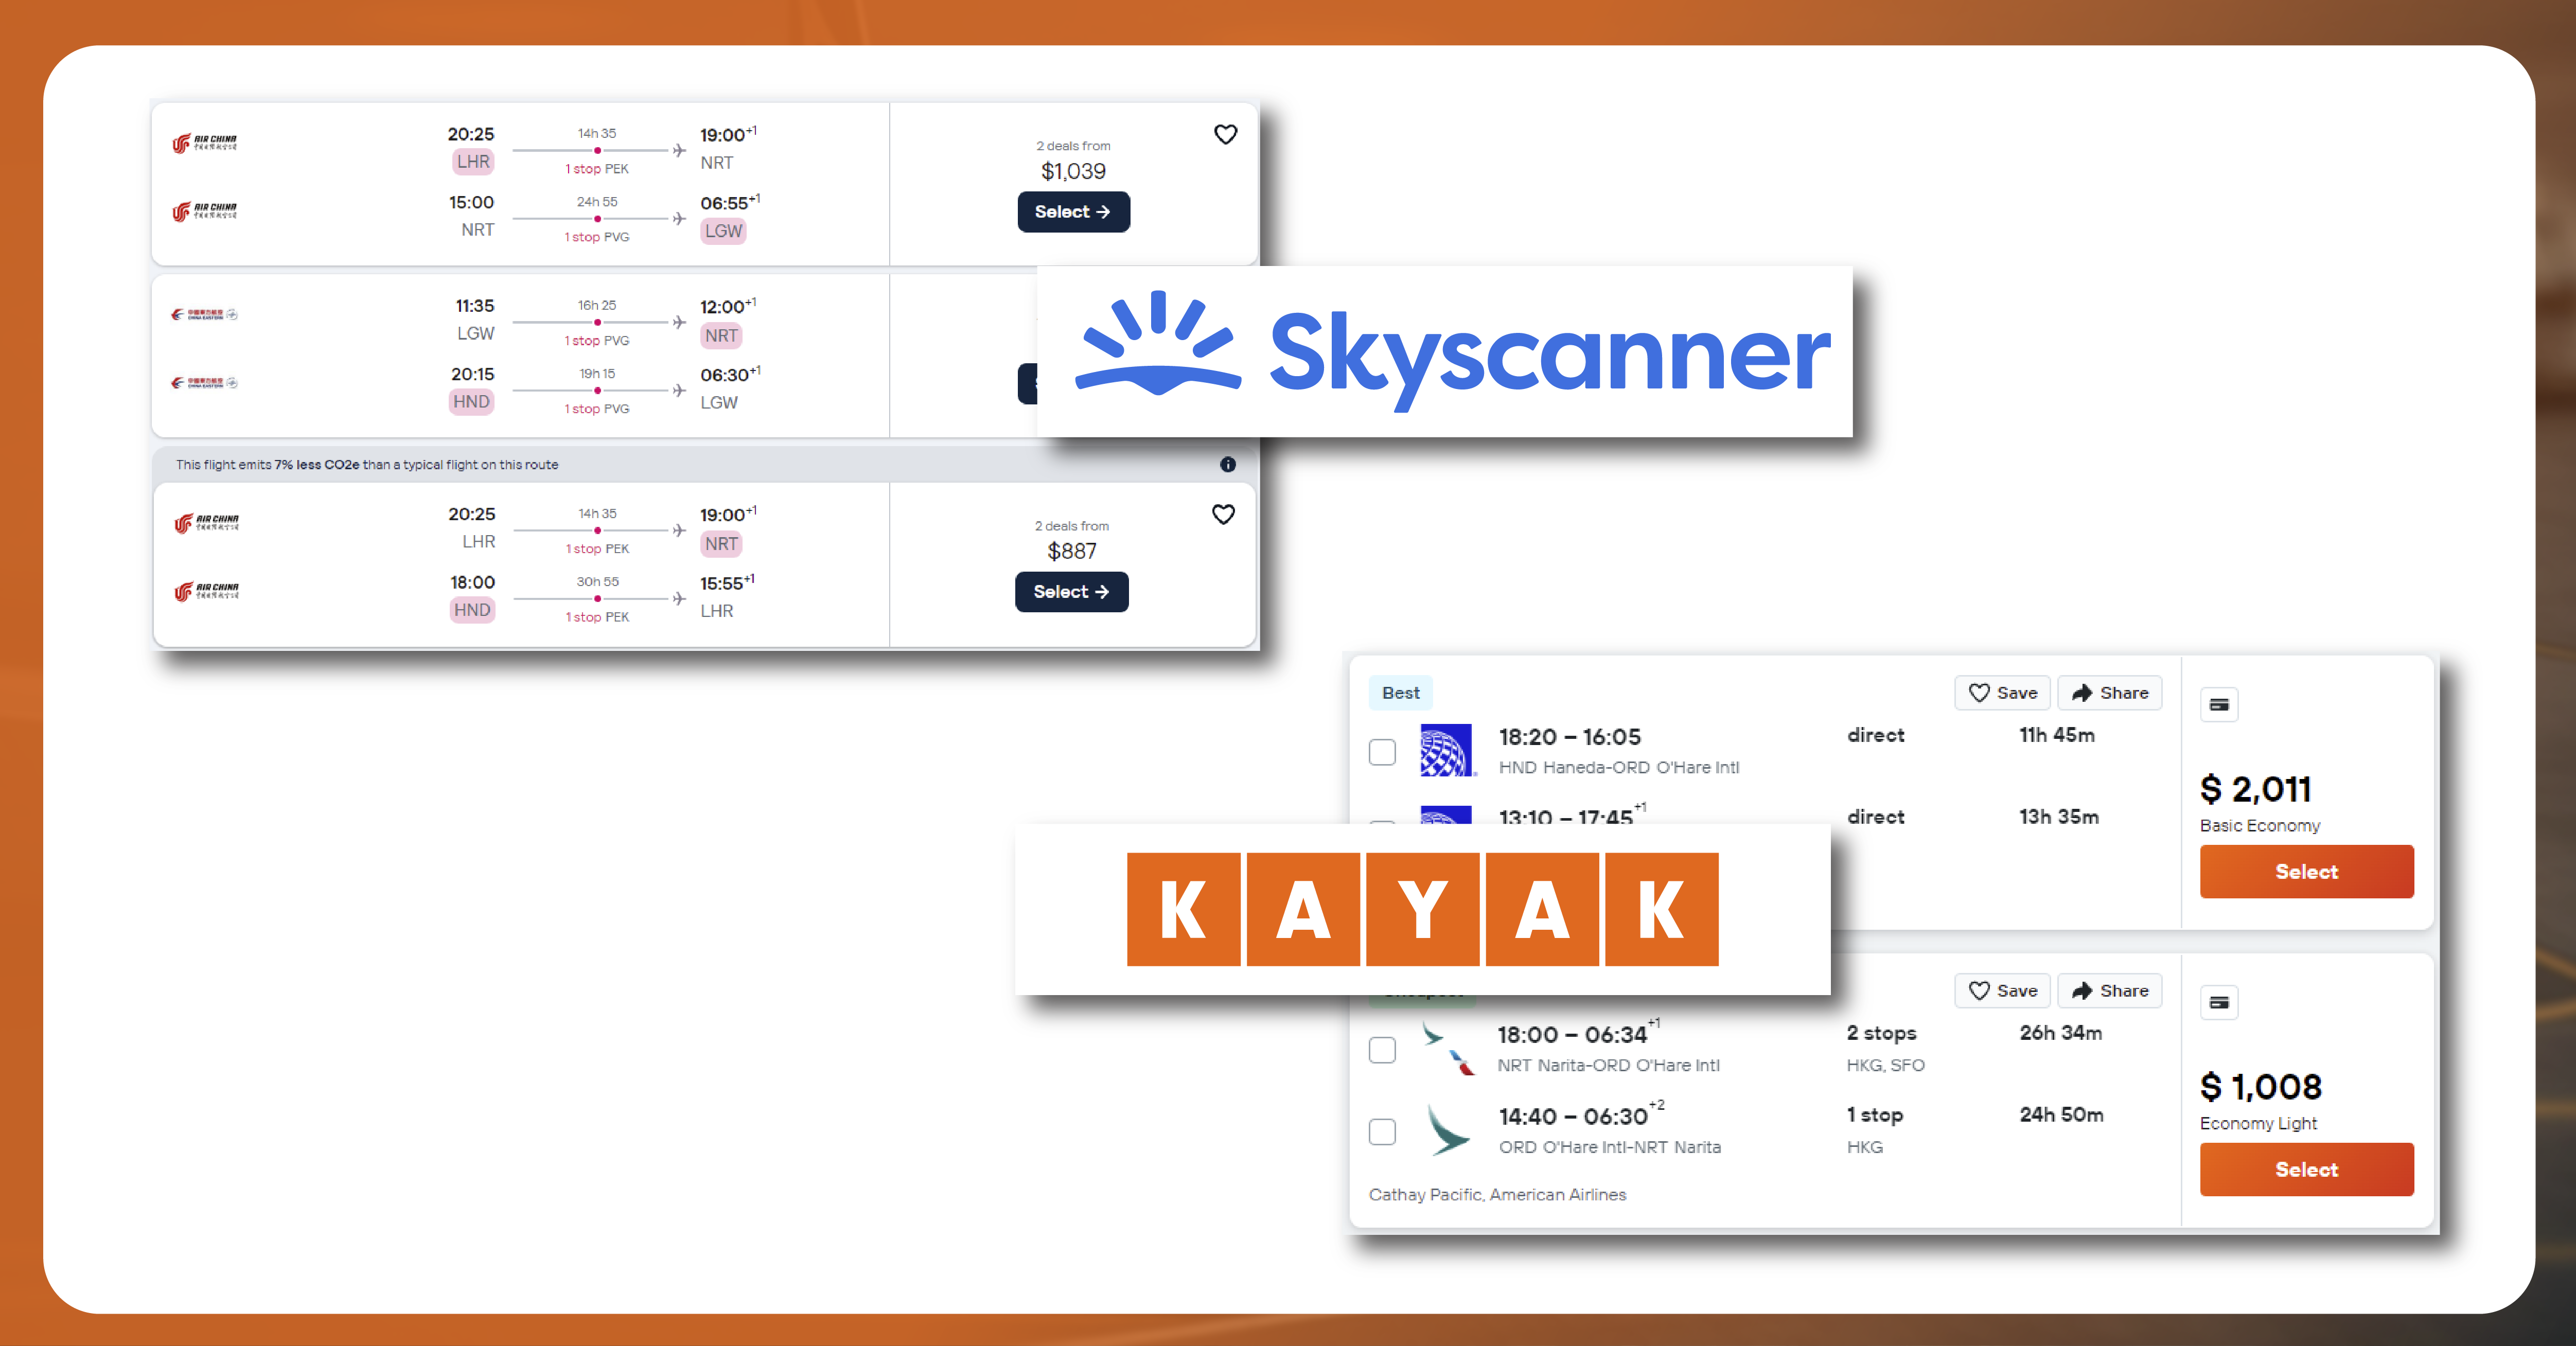Click the Save icon on KAYAK direct flight
Screen dimensions: 2576x1346
coord(1982,694)
